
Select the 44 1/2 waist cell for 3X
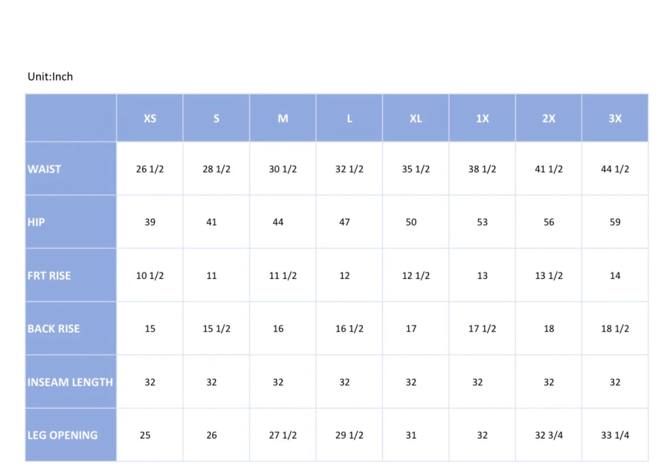[x=615, y=169]
